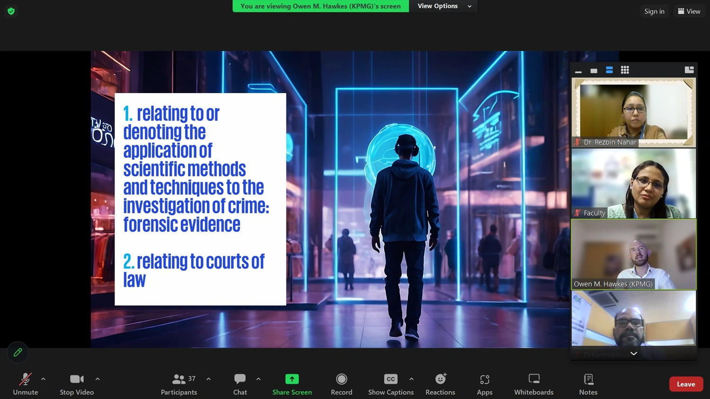Open the annotation pencil tool
The height and width of the screenshot is (399, 710).
[18, 352]
